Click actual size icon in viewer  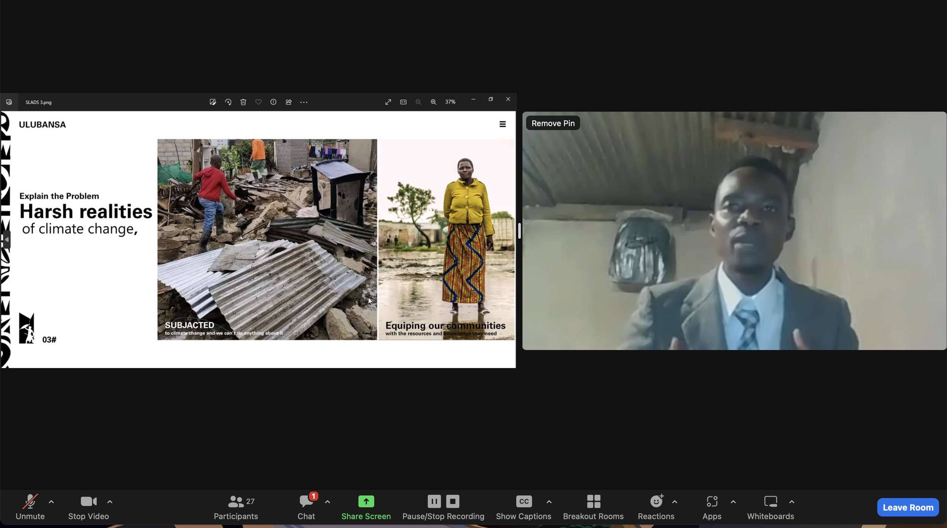(x=403, y=102)
